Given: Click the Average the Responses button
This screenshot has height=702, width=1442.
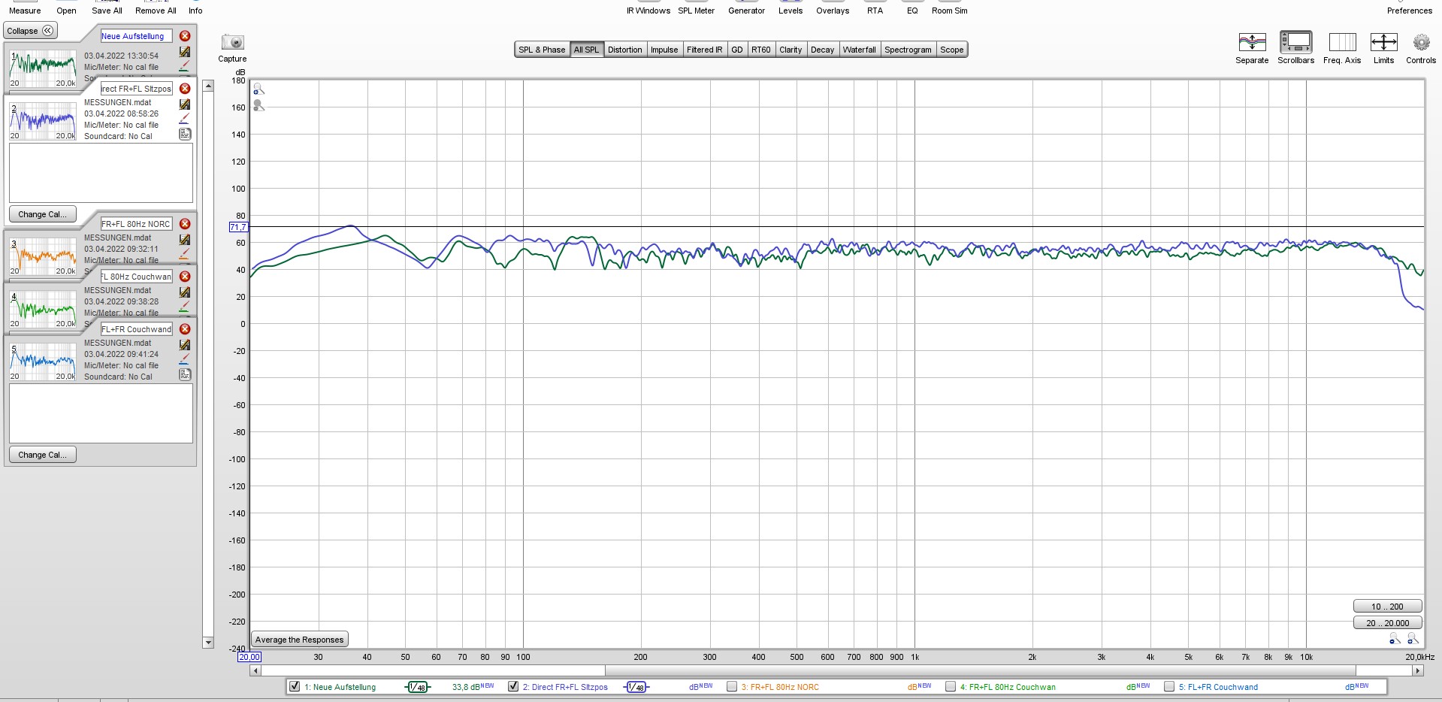Looking at the screenshot, I should (299, 640).
